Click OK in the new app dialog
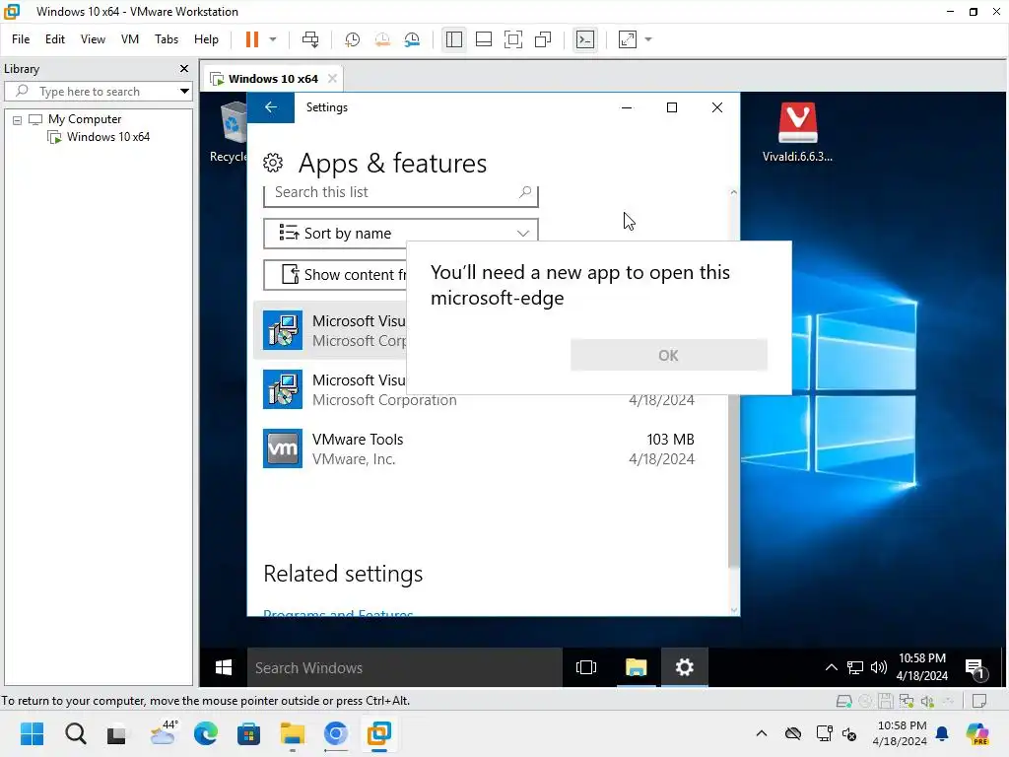The width and height of the screenshot is (1009, 757). [669, 355]
